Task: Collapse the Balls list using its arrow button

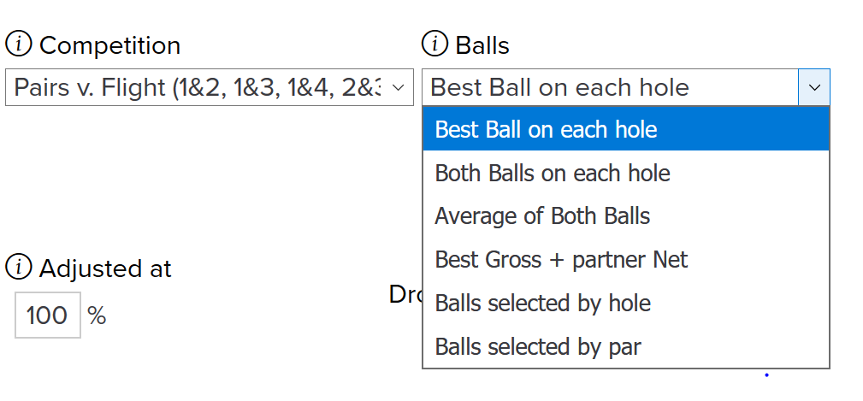Action: [x=814, y=87]
